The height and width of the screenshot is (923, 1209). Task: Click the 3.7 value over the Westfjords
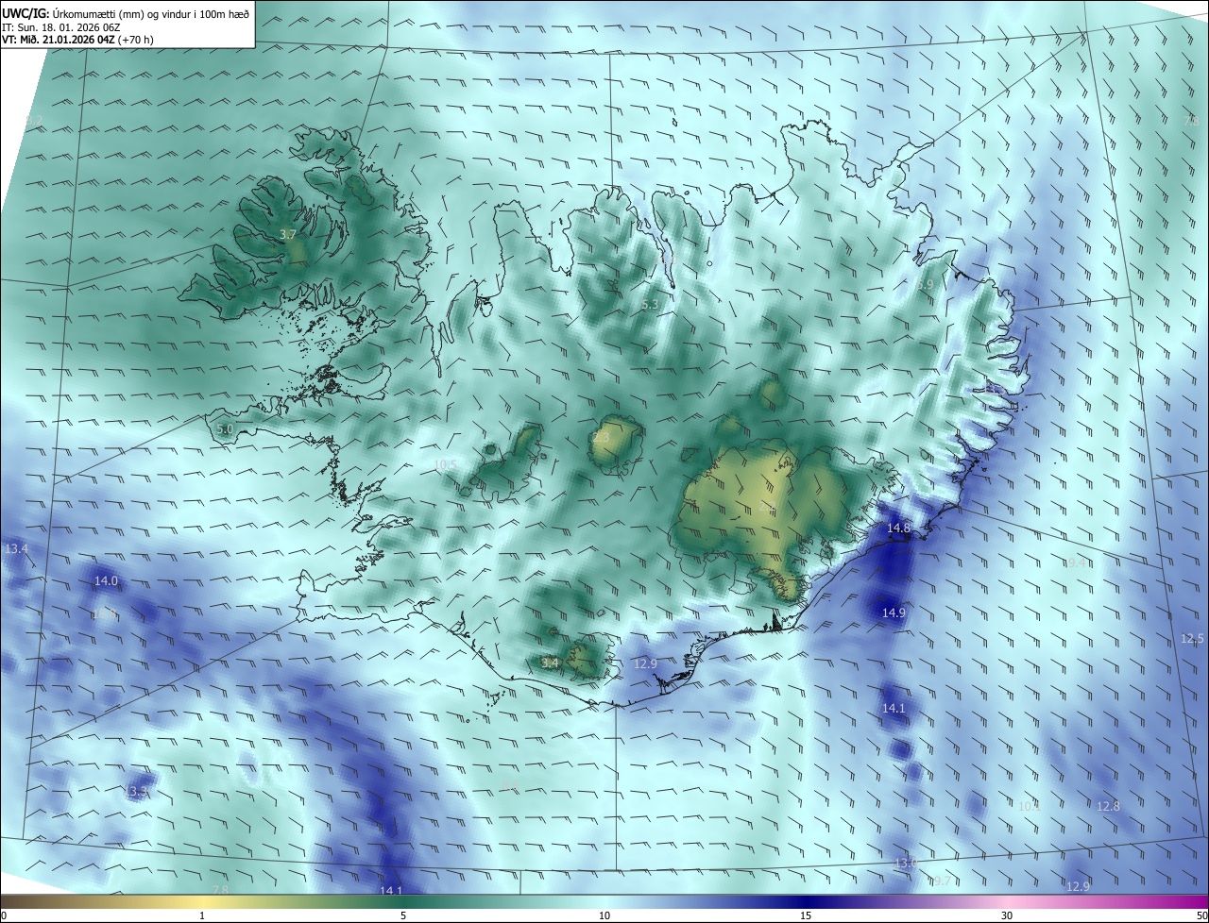[289, 234]
